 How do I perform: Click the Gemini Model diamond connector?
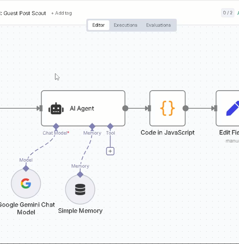26,168
